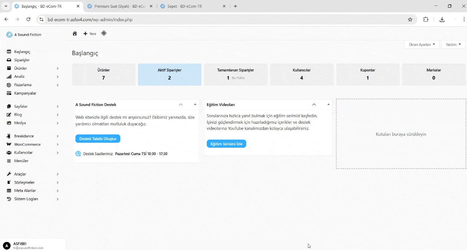Viewport: 467px width, 250px height.
Task: Move A Sound Fiction Destek box up
Action: pos(181,104)
